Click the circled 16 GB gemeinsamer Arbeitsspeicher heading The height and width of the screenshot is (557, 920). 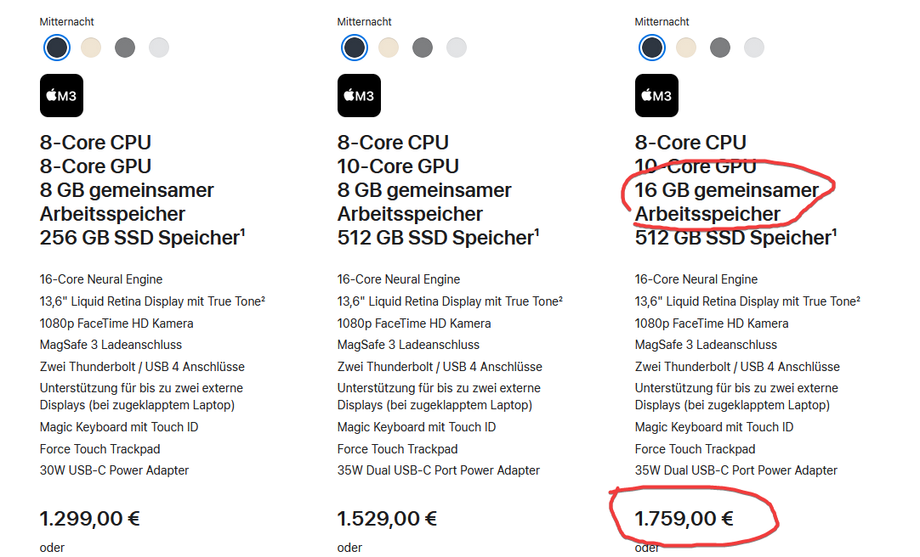726,201
